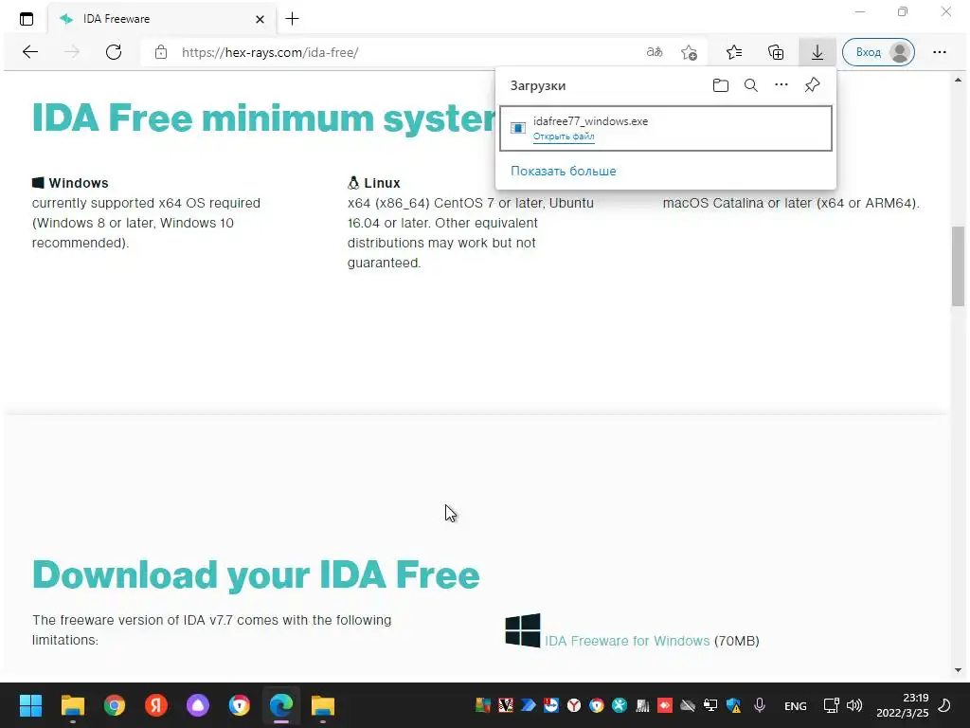970x728 pixels.
Task: Reload the current page
Action: pos(114,52)
